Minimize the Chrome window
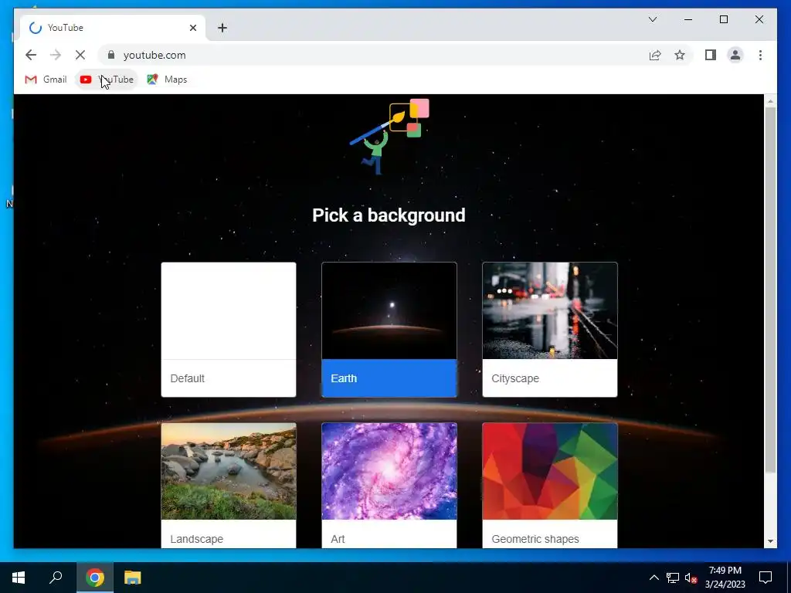 pyautogui.click(x=688, y=19)
